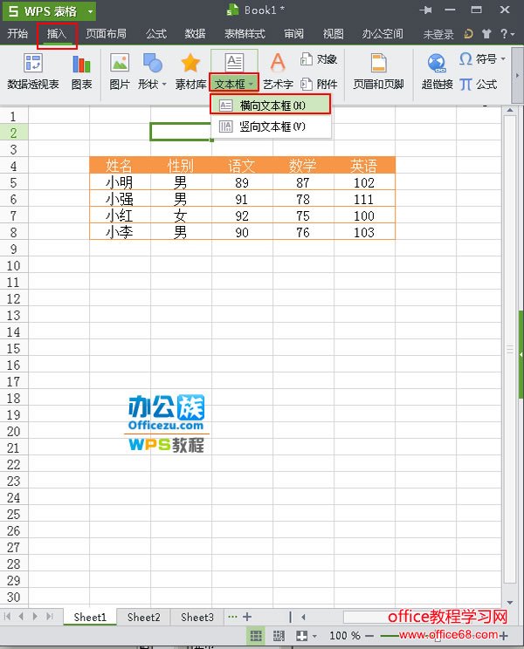524x649 pixels.
Task: Click vertical scrollbar down arrow
Action: 510,602
